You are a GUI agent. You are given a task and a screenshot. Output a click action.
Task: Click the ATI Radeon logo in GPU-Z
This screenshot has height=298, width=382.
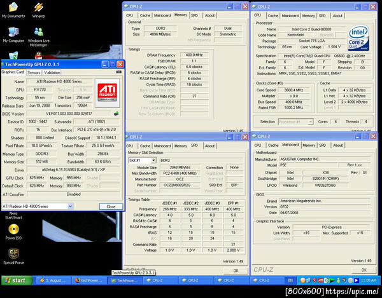tap(107, 93)
